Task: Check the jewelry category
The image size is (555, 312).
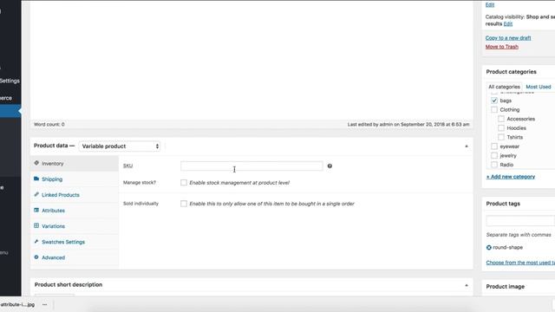Action: (494, 156)
